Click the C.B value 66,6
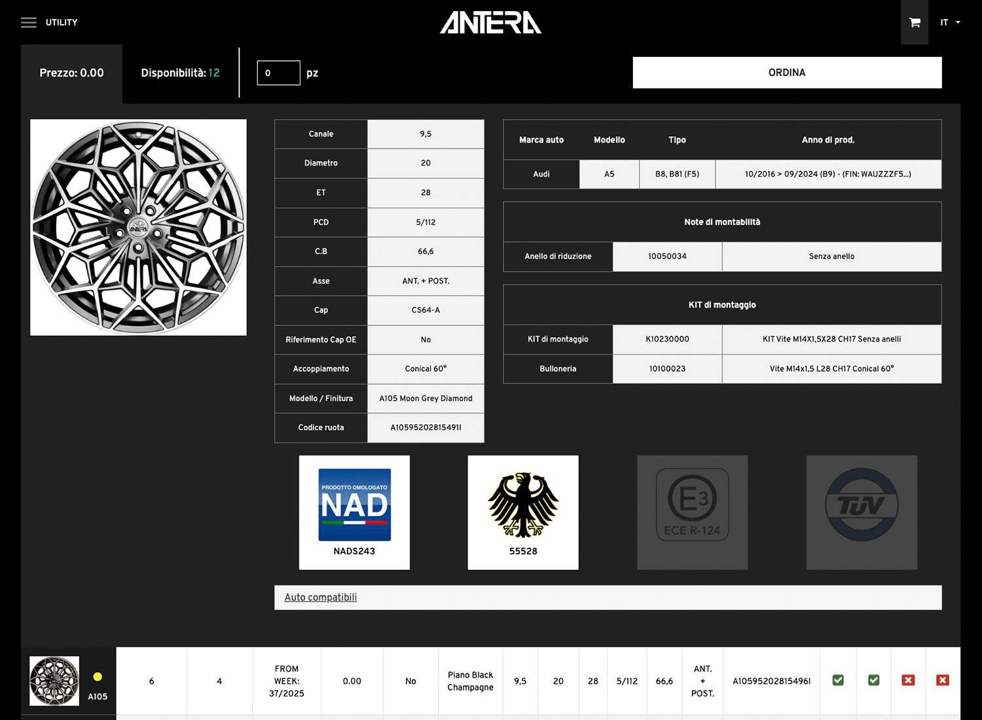This screenshot has height=720, width=982. coord(426,251)
